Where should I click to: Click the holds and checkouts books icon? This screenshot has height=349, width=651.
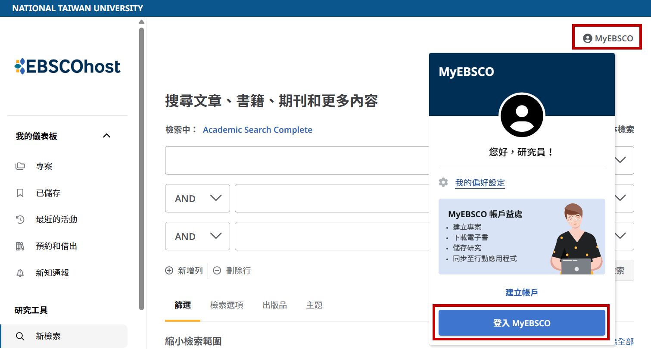tap(20, 246)
